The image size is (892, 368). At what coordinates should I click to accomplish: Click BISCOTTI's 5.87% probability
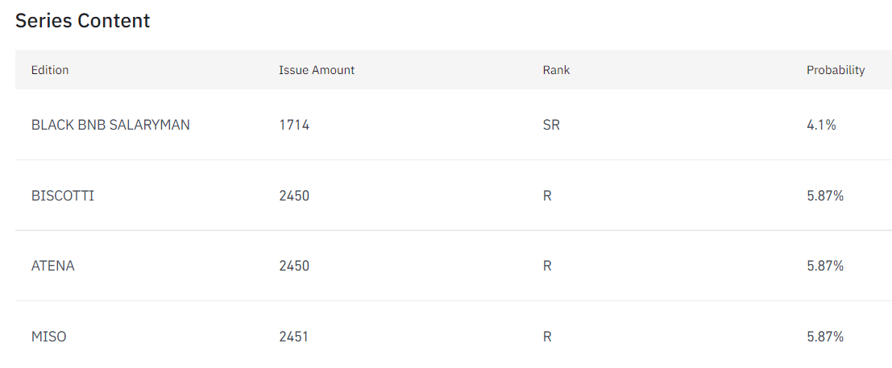(x=825, y=196)
